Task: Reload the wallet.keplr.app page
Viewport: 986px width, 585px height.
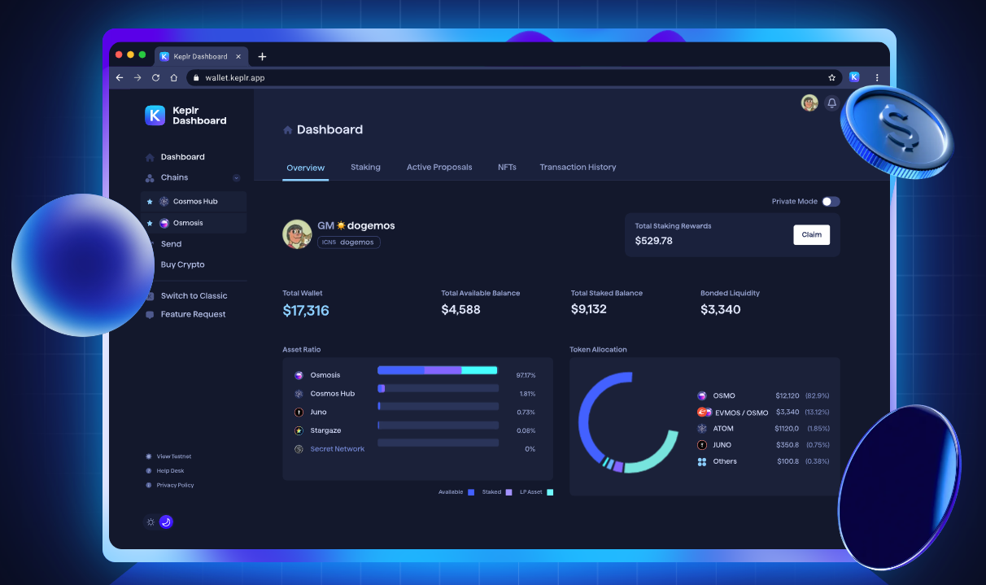Action: (155, 78)
